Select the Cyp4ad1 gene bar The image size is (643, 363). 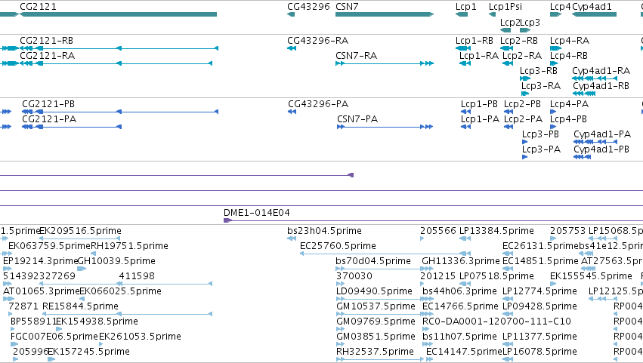[594, 14]
